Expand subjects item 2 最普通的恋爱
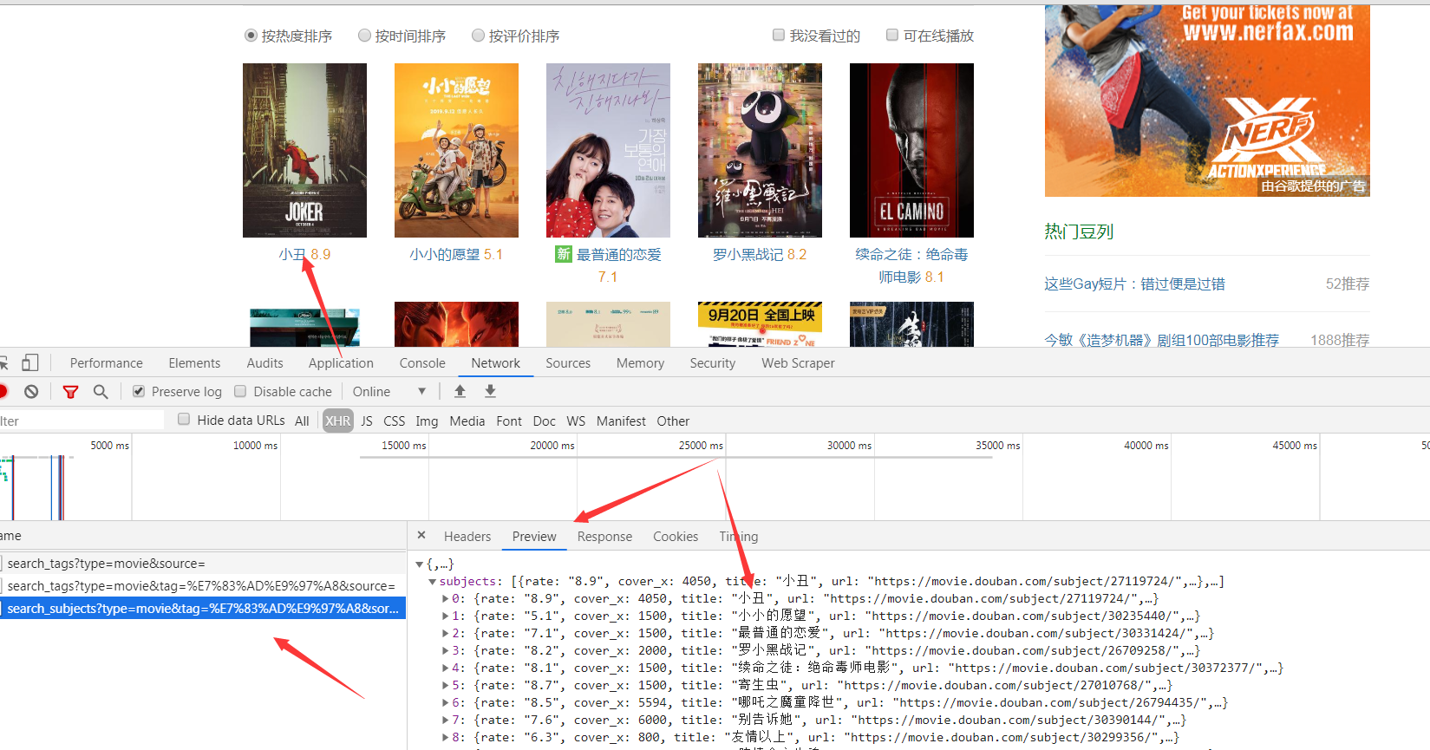The width and height of the screenshot is (1430, 750). (x=446, y=634)
